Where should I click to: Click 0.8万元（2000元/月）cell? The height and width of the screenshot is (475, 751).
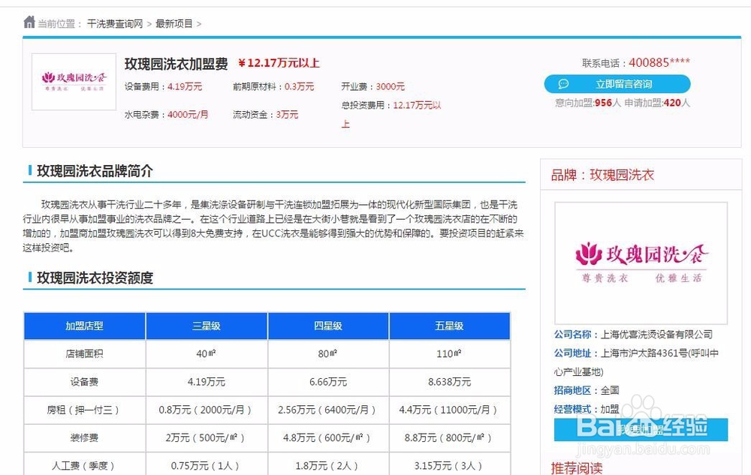[206, 410]
